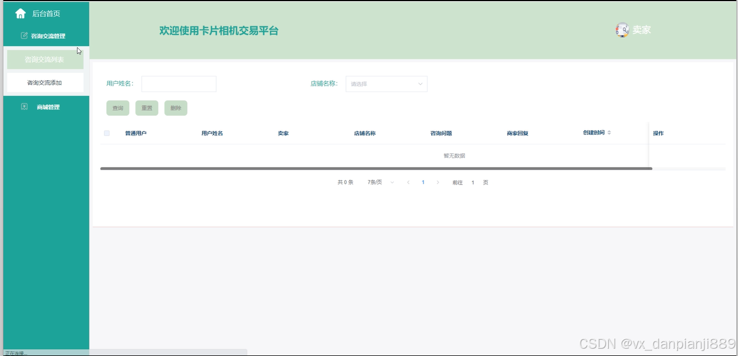
Task: Click the home icon beside 后台首页
Action: coord(21,13)
